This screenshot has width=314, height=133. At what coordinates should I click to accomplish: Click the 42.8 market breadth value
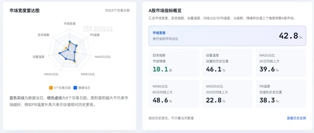coord(289,36)
